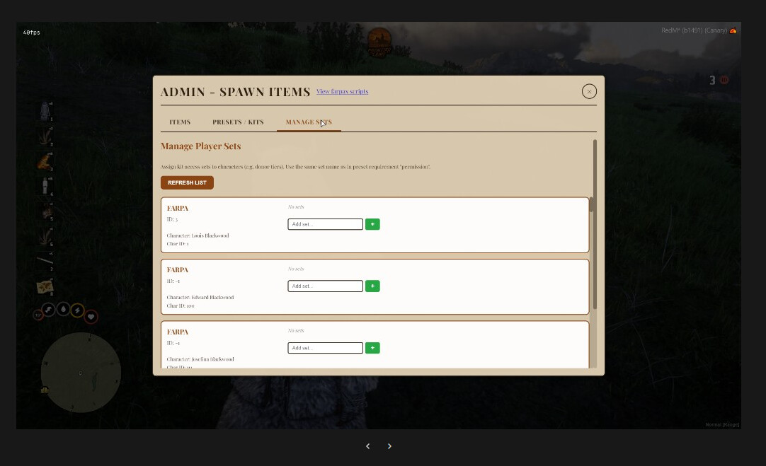Open the View farpax scripts link
Screen dimensions: 766x466
tap(342, 91)
